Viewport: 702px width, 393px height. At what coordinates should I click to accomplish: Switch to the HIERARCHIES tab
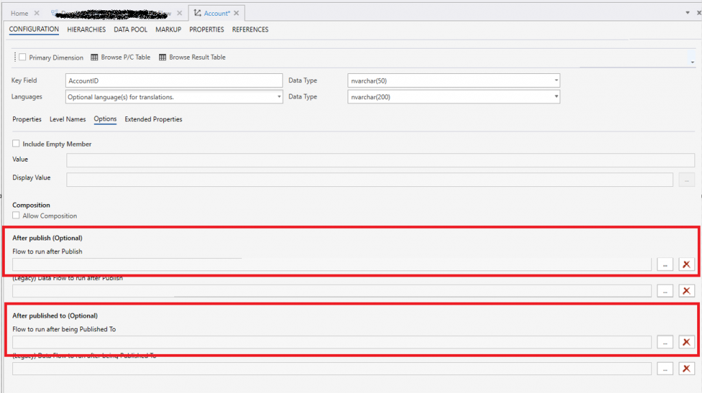tap(86, 29)
